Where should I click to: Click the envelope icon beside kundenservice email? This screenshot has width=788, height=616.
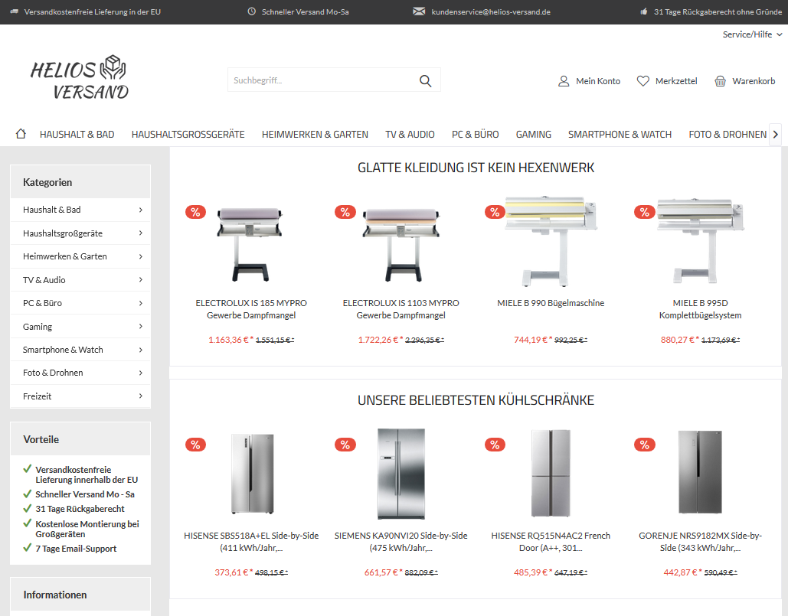click(419, 11)
